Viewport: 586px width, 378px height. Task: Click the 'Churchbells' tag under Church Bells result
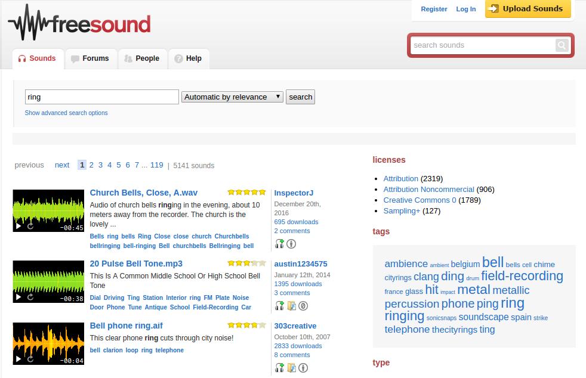click(232, 237)
